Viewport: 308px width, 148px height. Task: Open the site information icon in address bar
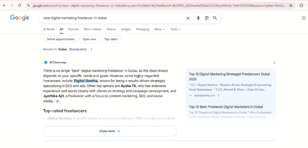coord(29,6)
